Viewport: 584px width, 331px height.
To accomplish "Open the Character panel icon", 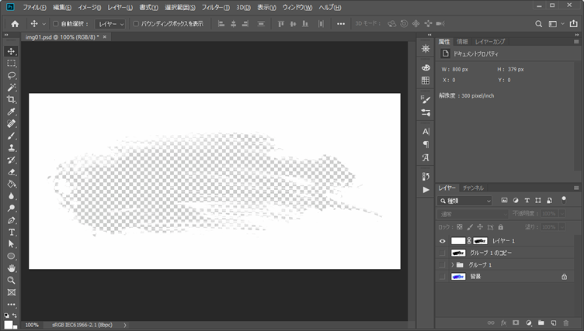I will click(426, 132).
